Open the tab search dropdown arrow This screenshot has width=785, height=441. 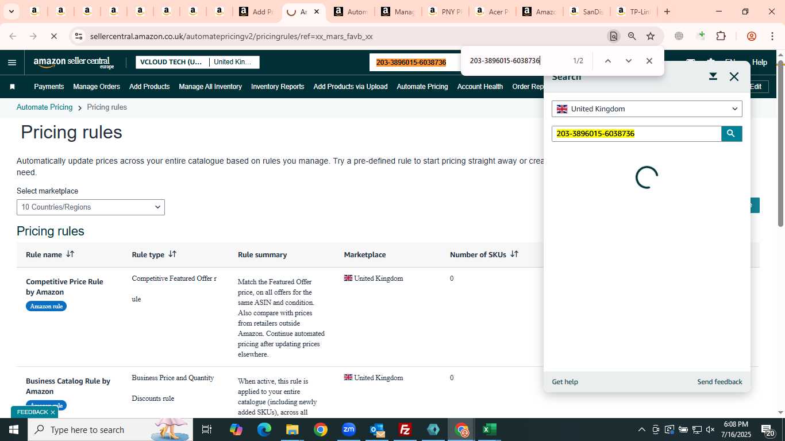click(x=11, y=11)
